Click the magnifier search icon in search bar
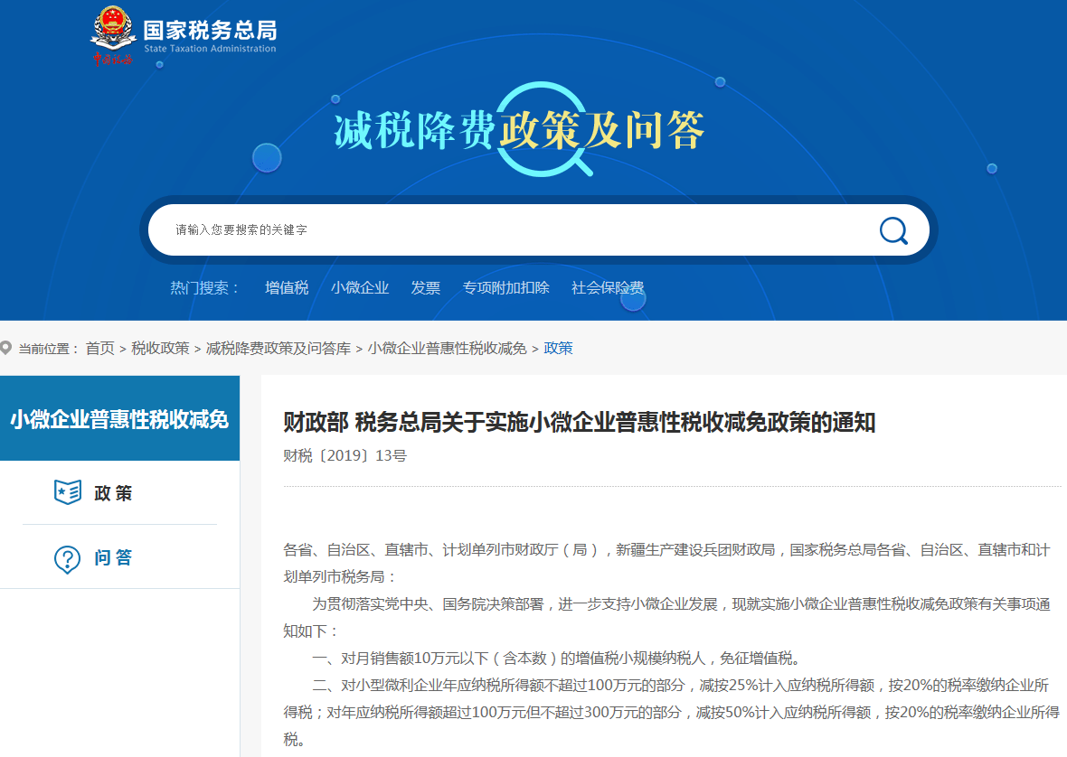 [893, 230]
